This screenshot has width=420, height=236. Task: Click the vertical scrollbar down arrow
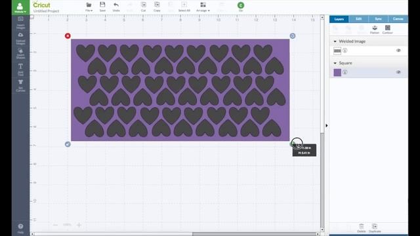322,229
